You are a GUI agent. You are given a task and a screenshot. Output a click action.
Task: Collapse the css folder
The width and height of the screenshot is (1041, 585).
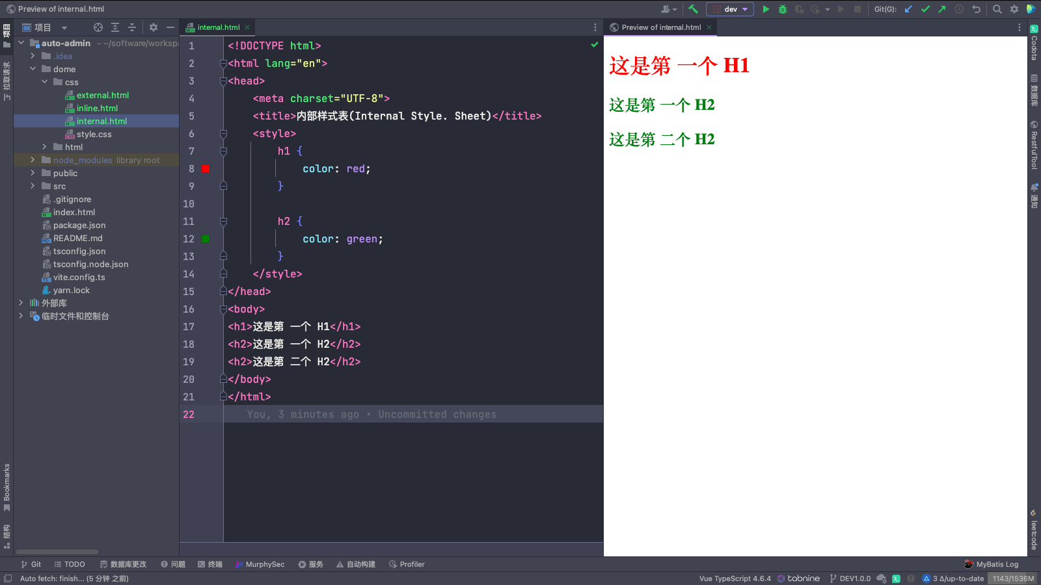coord(44,82)
